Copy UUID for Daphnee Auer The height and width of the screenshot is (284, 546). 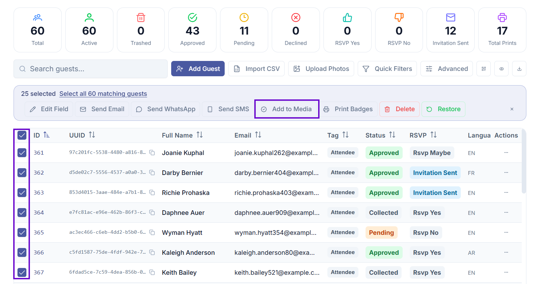[152, 213]
